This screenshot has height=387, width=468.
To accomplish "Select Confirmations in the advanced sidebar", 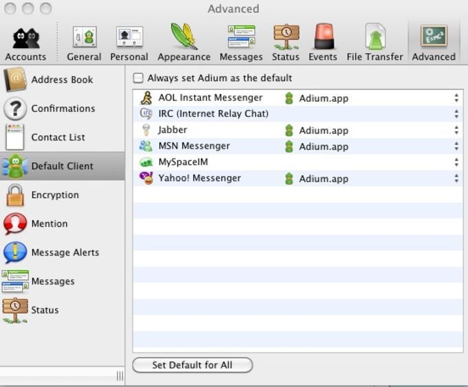I will [x=63, y=109].
